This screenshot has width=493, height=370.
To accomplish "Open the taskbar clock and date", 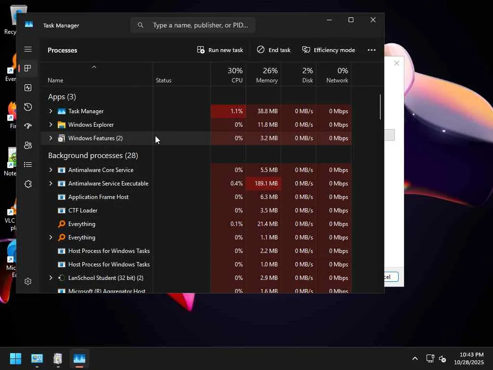I will (x=469, y=358).
